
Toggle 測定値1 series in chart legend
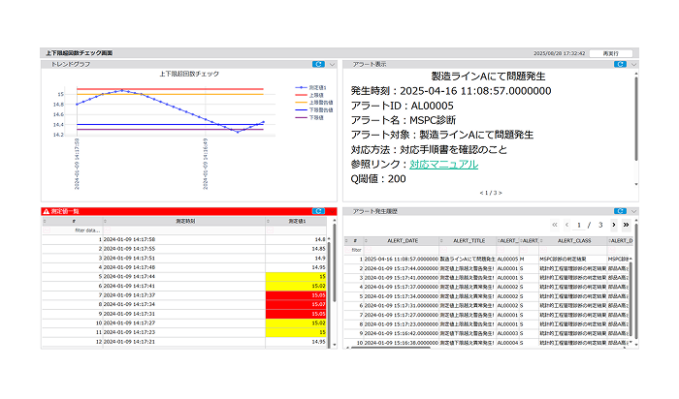315,87
